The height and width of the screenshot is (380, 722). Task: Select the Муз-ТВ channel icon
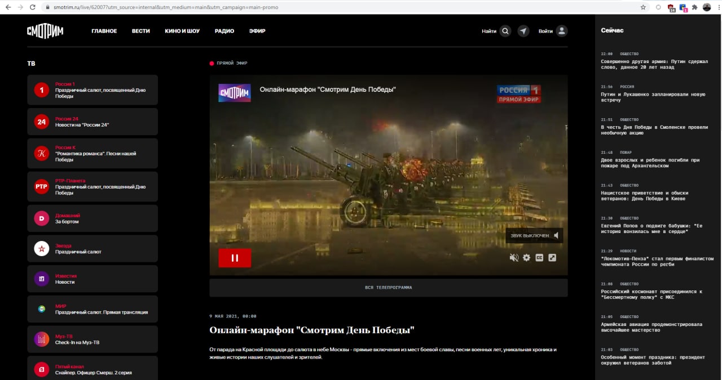pyautogui.click(x=42, y=339)
